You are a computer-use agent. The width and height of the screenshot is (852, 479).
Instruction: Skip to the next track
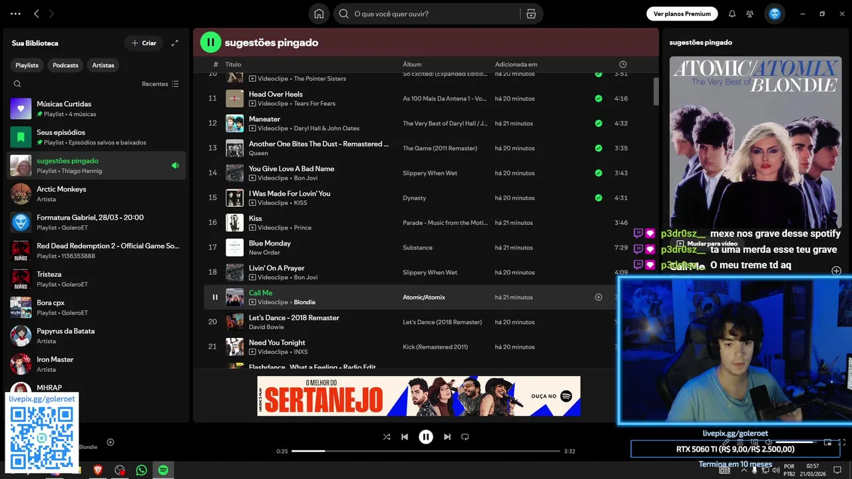click(x=447, y=437)
